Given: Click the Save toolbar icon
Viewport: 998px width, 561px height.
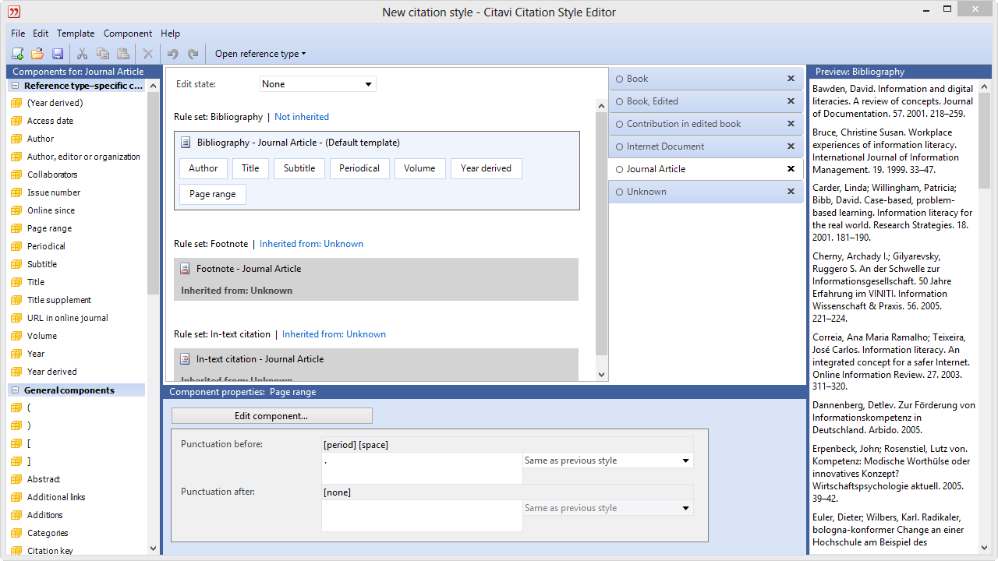Looking at the screenshot, I should coord(57,54).
